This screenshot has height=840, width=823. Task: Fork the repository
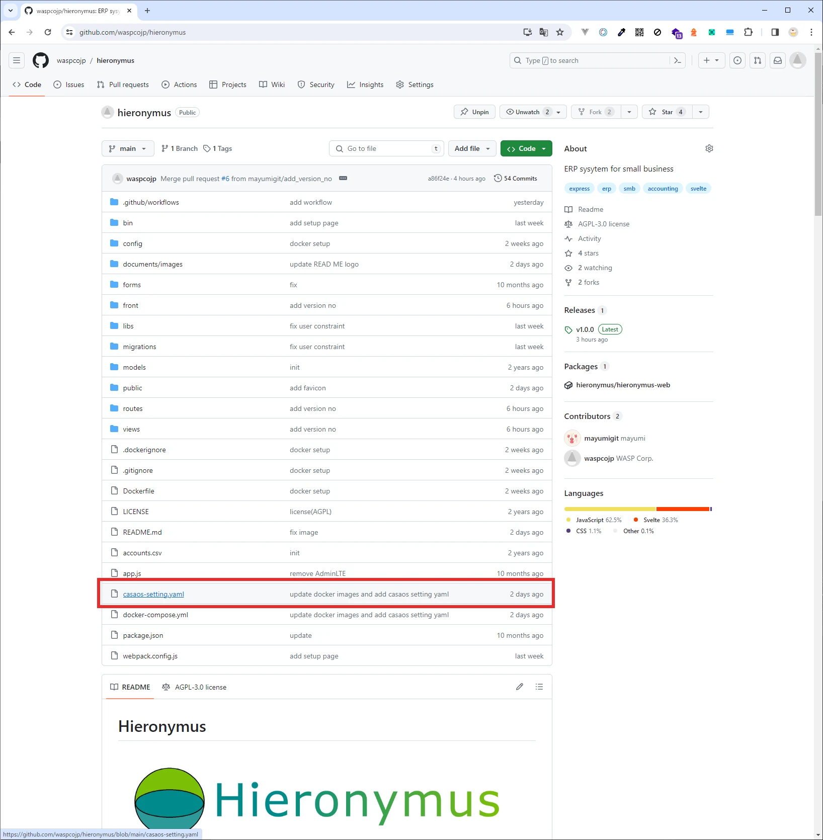[596, 112]
